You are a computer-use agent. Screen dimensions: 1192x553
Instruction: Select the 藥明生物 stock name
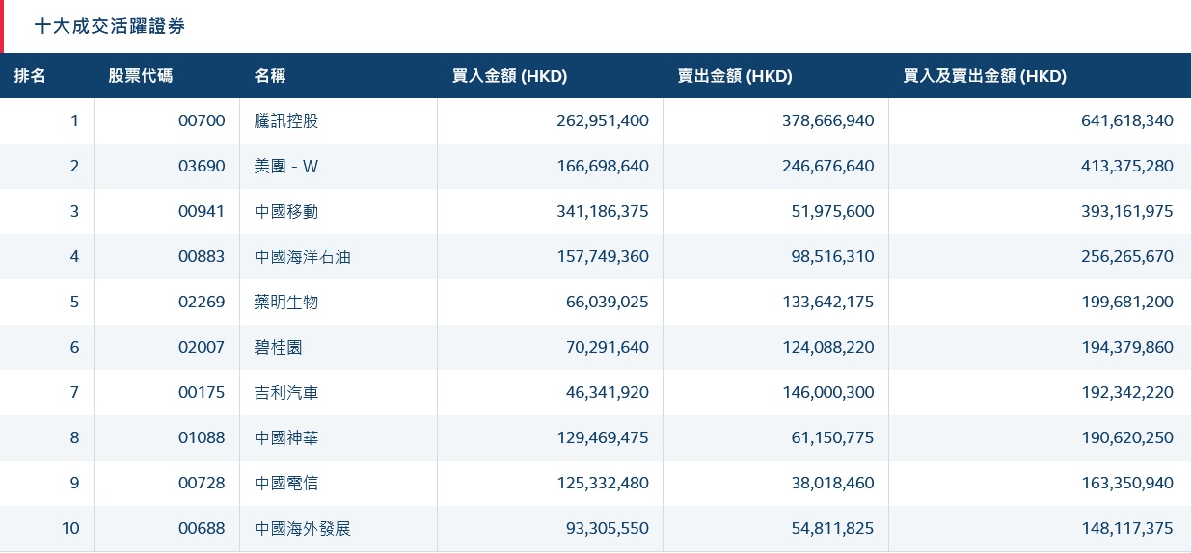point(286,302)
